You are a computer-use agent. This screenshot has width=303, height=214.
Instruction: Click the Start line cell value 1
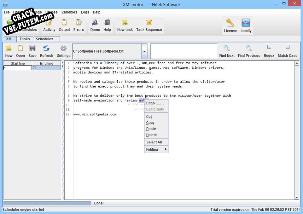click(18, 68)
